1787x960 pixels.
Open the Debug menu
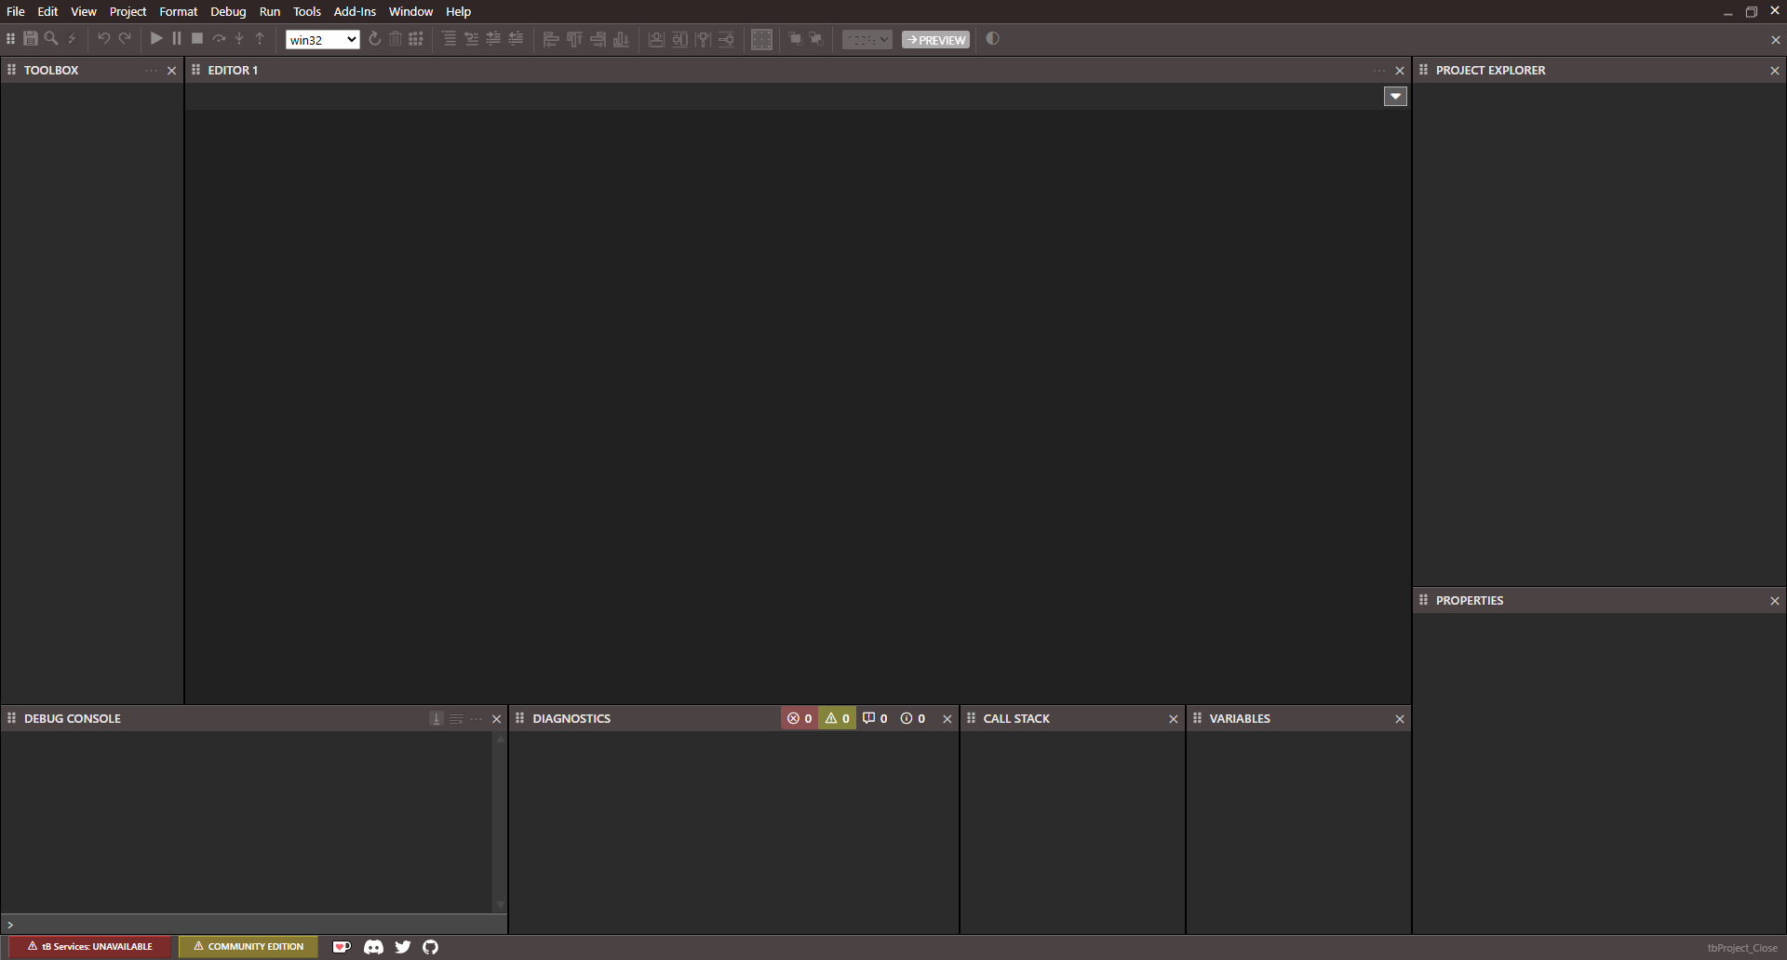[x=228, y=11]
